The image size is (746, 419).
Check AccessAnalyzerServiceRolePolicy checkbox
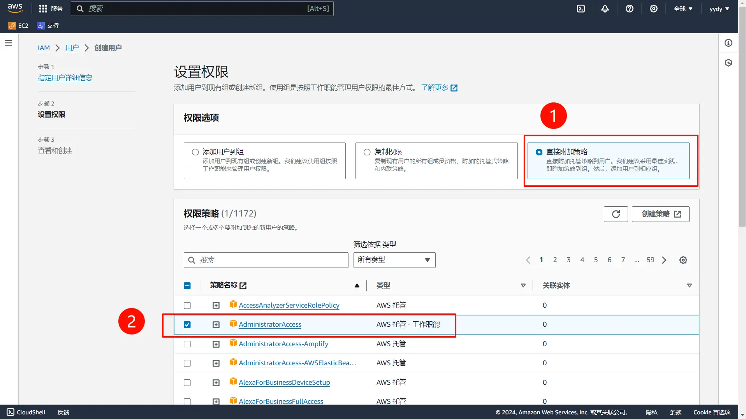coord(187,306)
